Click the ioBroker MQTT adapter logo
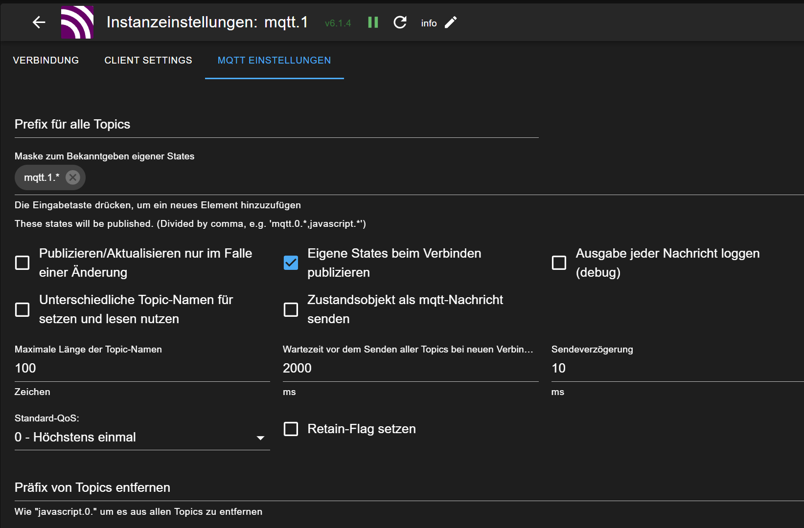The width and height of the screenshot is (804, 528). 77,22
